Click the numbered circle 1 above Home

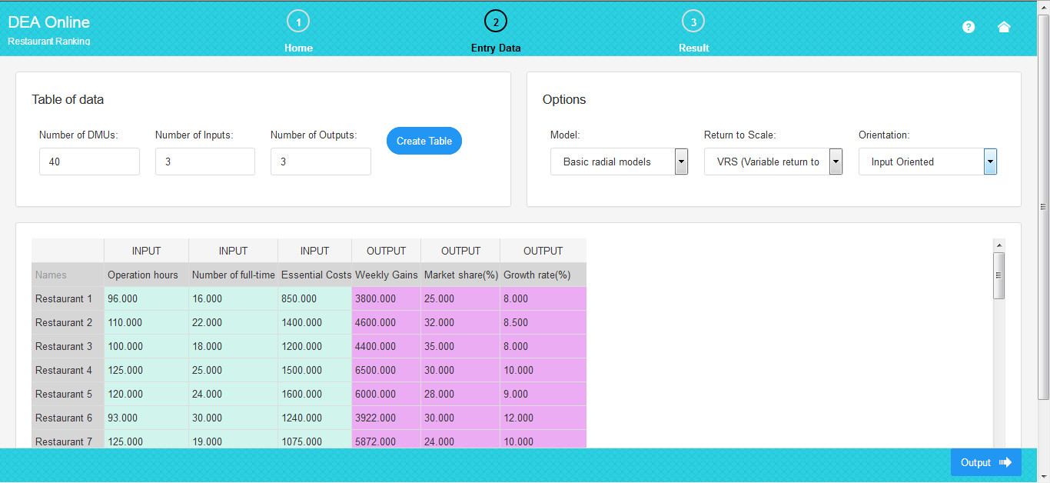pyautogui.click(x=298, y=21)
